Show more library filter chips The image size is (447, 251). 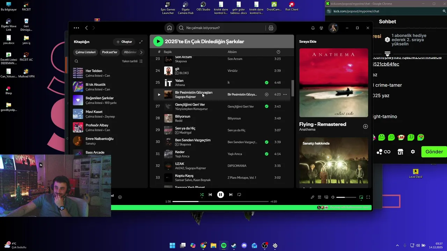click(141, 52)
